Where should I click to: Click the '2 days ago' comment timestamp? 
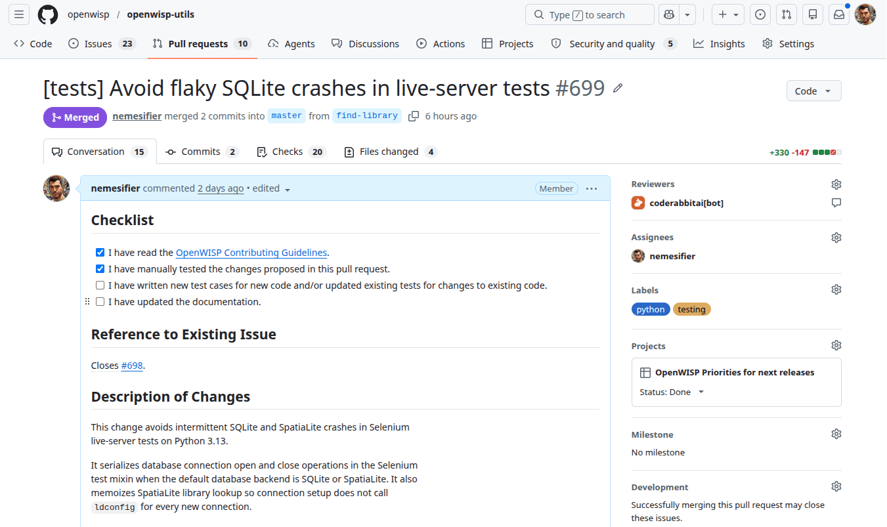pos(221,188)
